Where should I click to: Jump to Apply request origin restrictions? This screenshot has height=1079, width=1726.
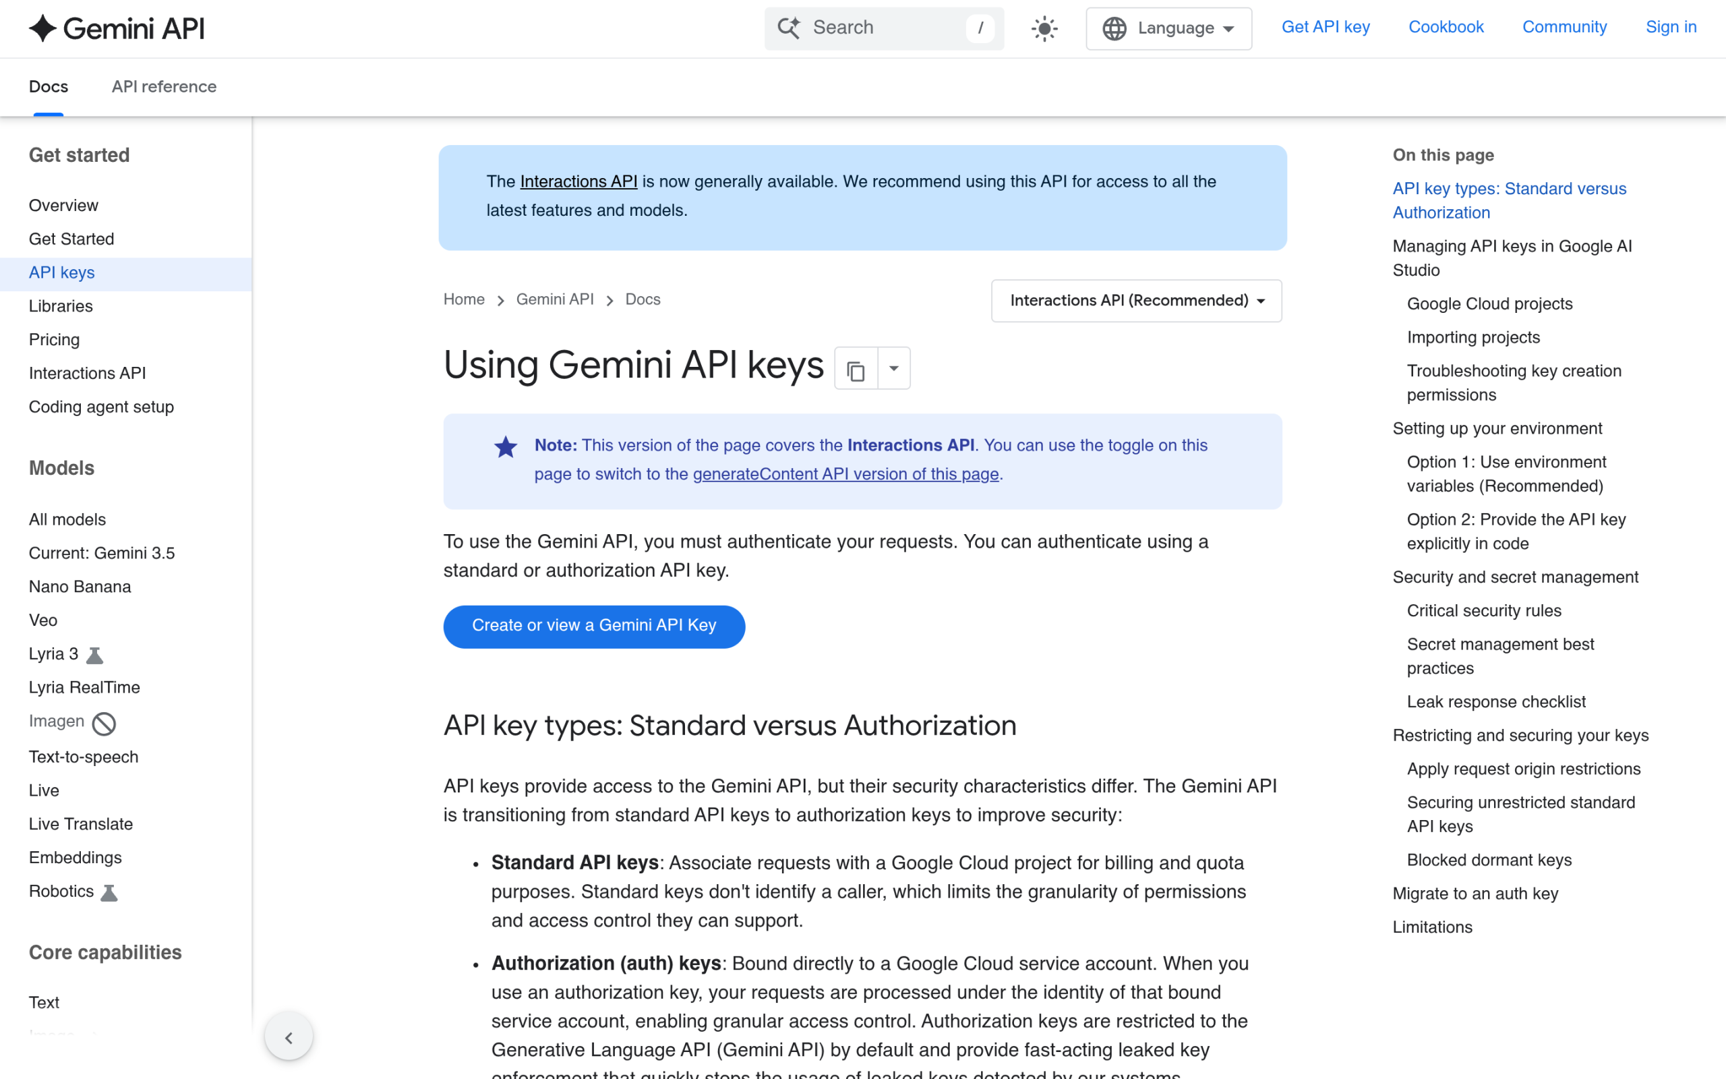[x=1524, y=769]
